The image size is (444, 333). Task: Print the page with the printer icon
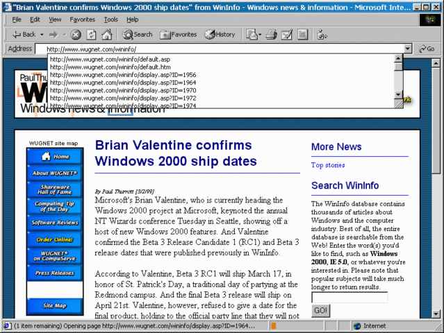[x=271, y=35]
